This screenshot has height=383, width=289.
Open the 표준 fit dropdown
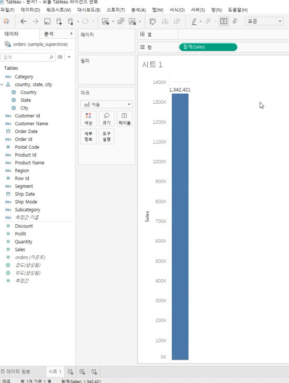(264, 21)
